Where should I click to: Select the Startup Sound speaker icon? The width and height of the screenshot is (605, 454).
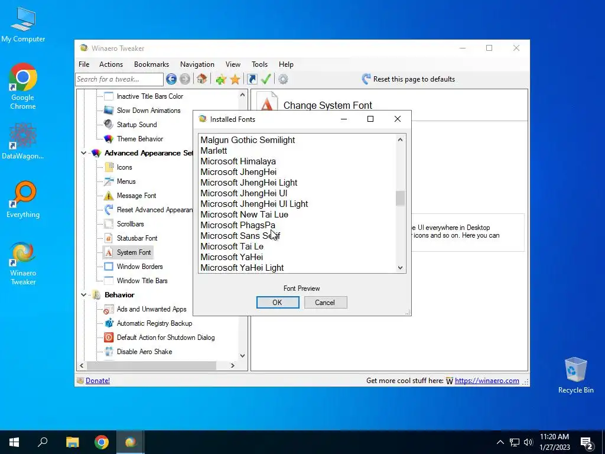(x=109, y=124)
